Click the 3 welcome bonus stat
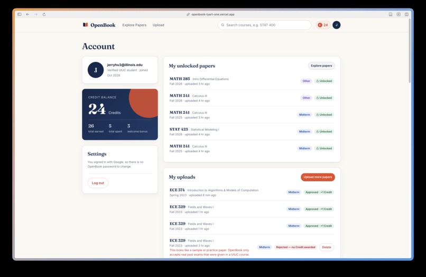 [x=137, y=128]
